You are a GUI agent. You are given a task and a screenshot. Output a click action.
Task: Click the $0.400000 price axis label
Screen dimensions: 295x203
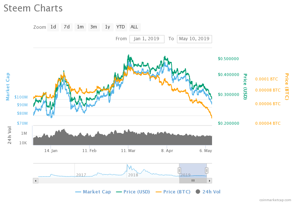coord(228,75)
